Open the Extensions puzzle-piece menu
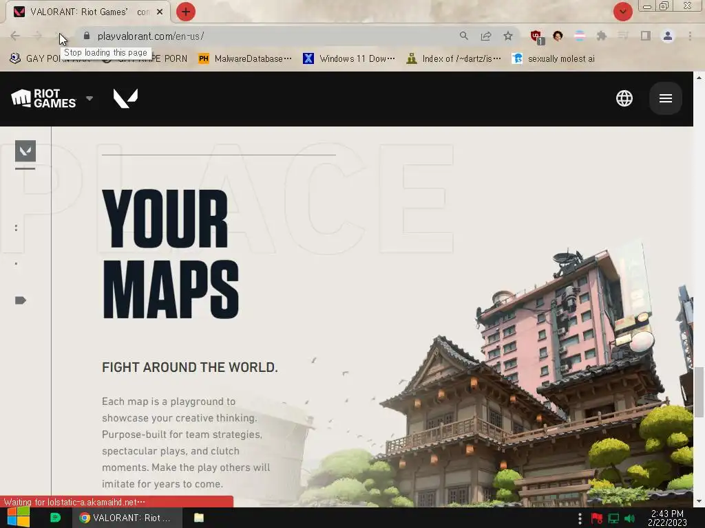This screenshot has height=528, width=705. pyautogui.click(x=602, y=36)
